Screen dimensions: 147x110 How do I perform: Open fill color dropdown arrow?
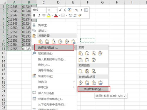(52, 15)
